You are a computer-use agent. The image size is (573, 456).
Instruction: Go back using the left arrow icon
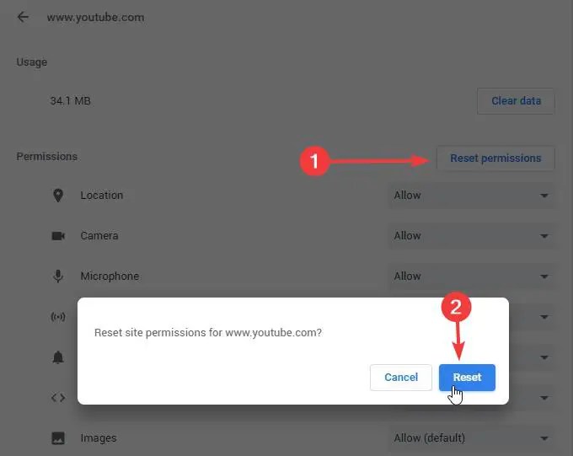click(23, 17)
